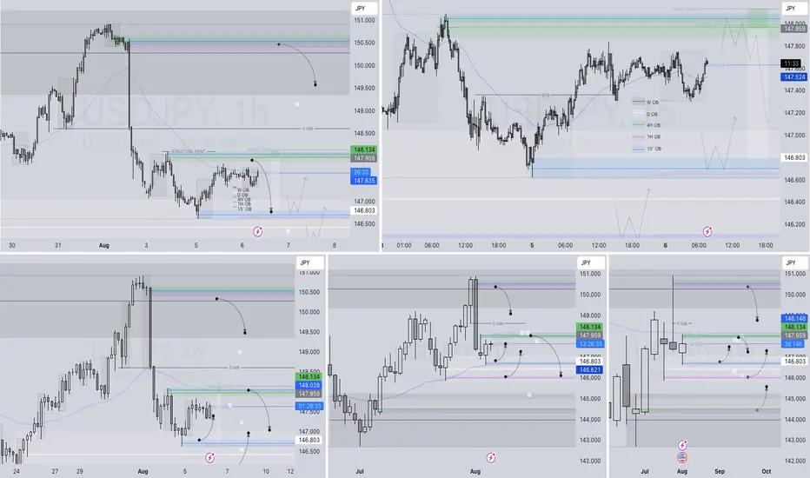This screenshot has height=478, width=810.
Task: Click the Oct label on bottom-right time axis
Action: coord(766,471)
